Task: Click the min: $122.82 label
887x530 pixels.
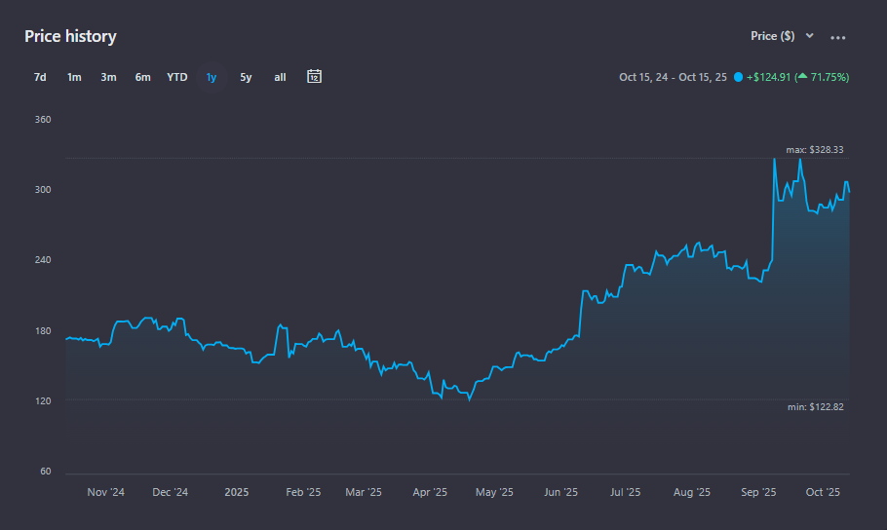Action: pyautogui.click(x=815, y=406)
